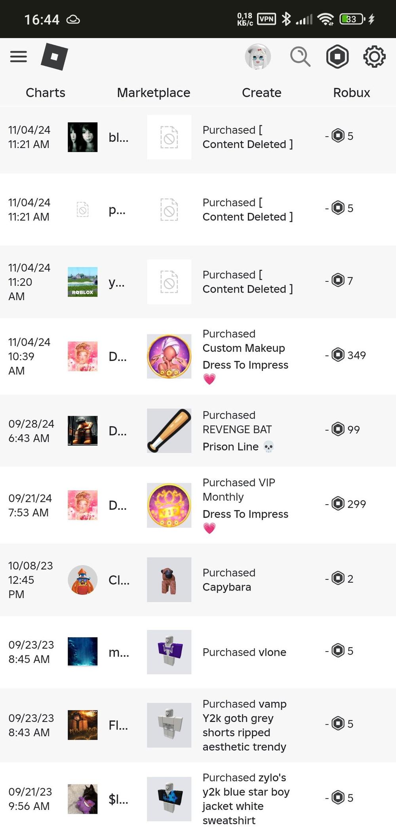
Task: Open the Prison Line experience link
Action: (x=230, y=446)
